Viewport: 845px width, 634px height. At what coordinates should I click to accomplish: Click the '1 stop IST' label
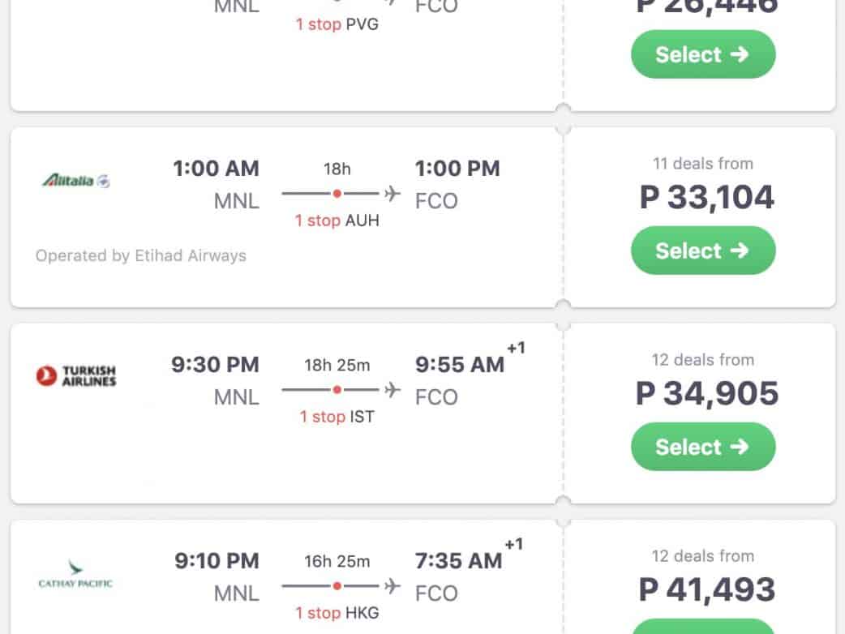pos(337,417)
